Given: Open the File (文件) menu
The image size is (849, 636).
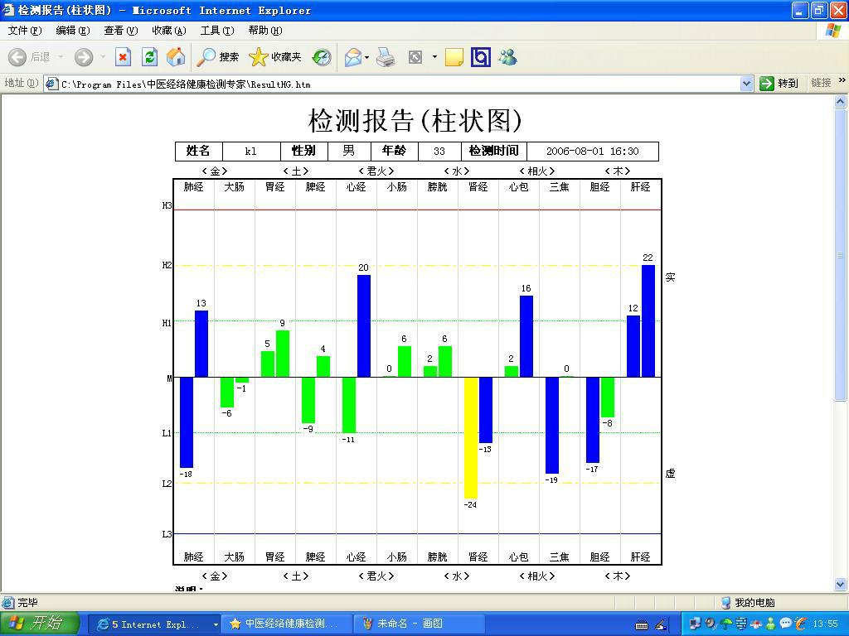Looking at the screenshot, I should tap(24, 31).
